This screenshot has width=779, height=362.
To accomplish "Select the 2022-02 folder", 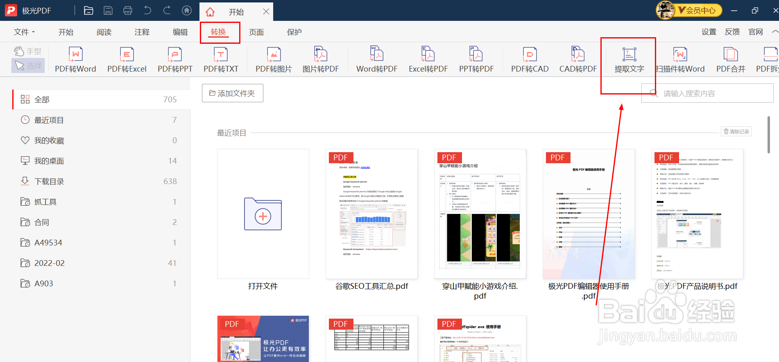I will point(101,263).
